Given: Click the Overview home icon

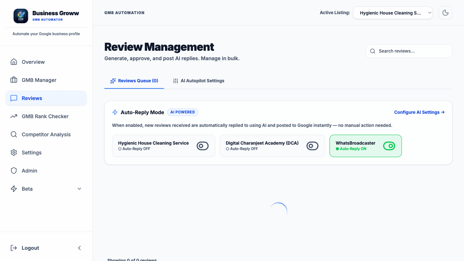Looking at the screenshot, I should 14,62.
